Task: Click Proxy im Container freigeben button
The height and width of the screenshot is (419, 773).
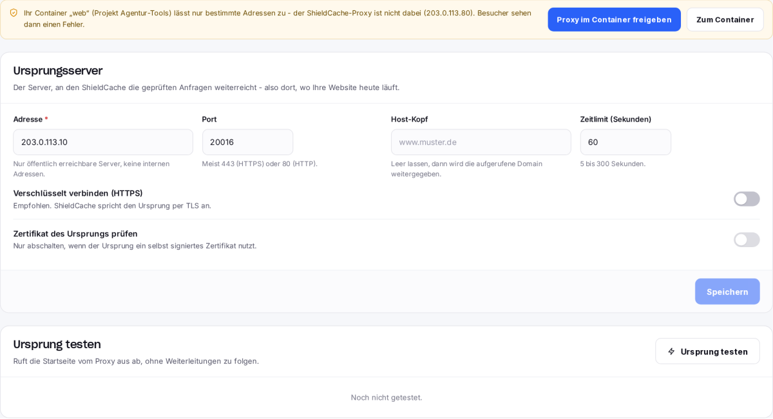Action: tap(614, 19)
